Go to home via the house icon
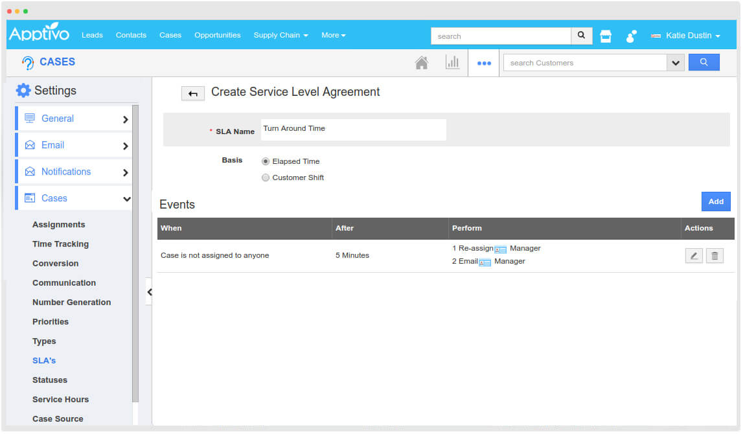745x434 pixels. pos(422,62)
